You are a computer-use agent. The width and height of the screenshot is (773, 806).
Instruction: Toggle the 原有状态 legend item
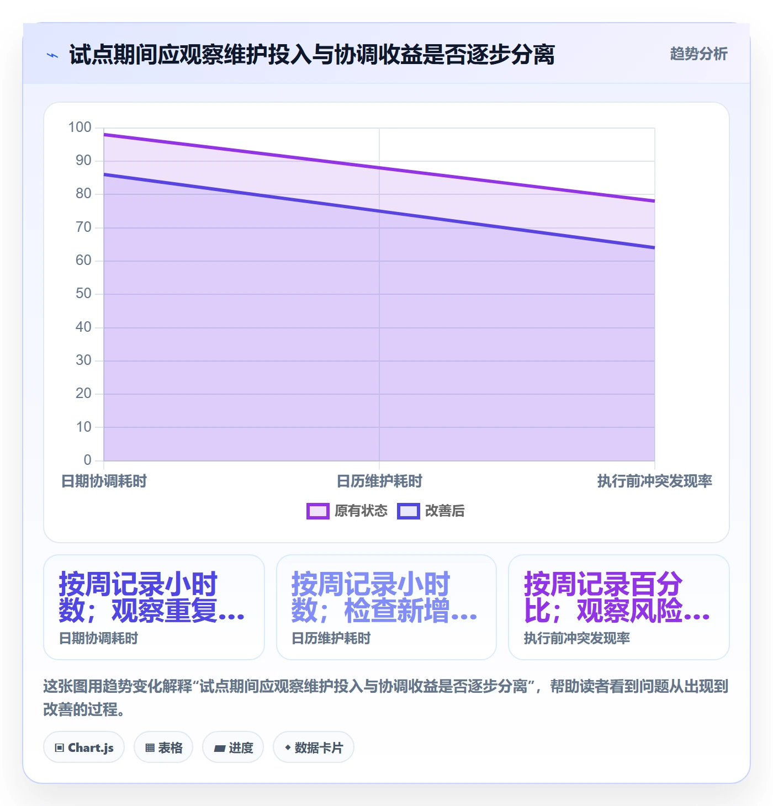(347, 511)
